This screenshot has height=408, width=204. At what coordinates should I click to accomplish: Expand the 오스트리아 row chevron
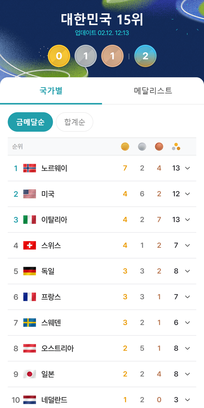tap(187, 348)
